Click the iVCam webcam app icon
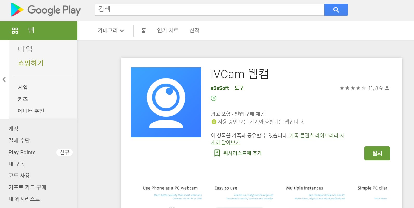 click(166, 102)
